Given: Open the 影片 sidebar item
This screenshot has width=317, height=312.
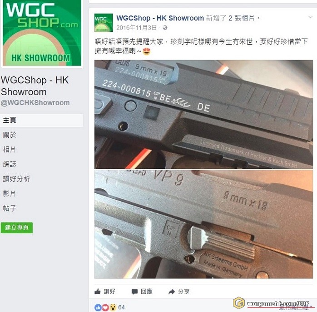Looking at the screenshot, I should click(10, 194).
